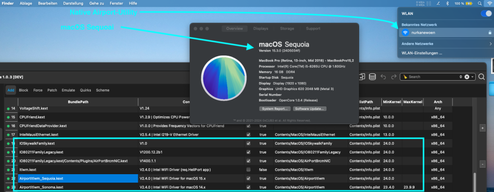494x192 pixels.
Task: Switch to the Emulate tab
Action: pos(68,90)
